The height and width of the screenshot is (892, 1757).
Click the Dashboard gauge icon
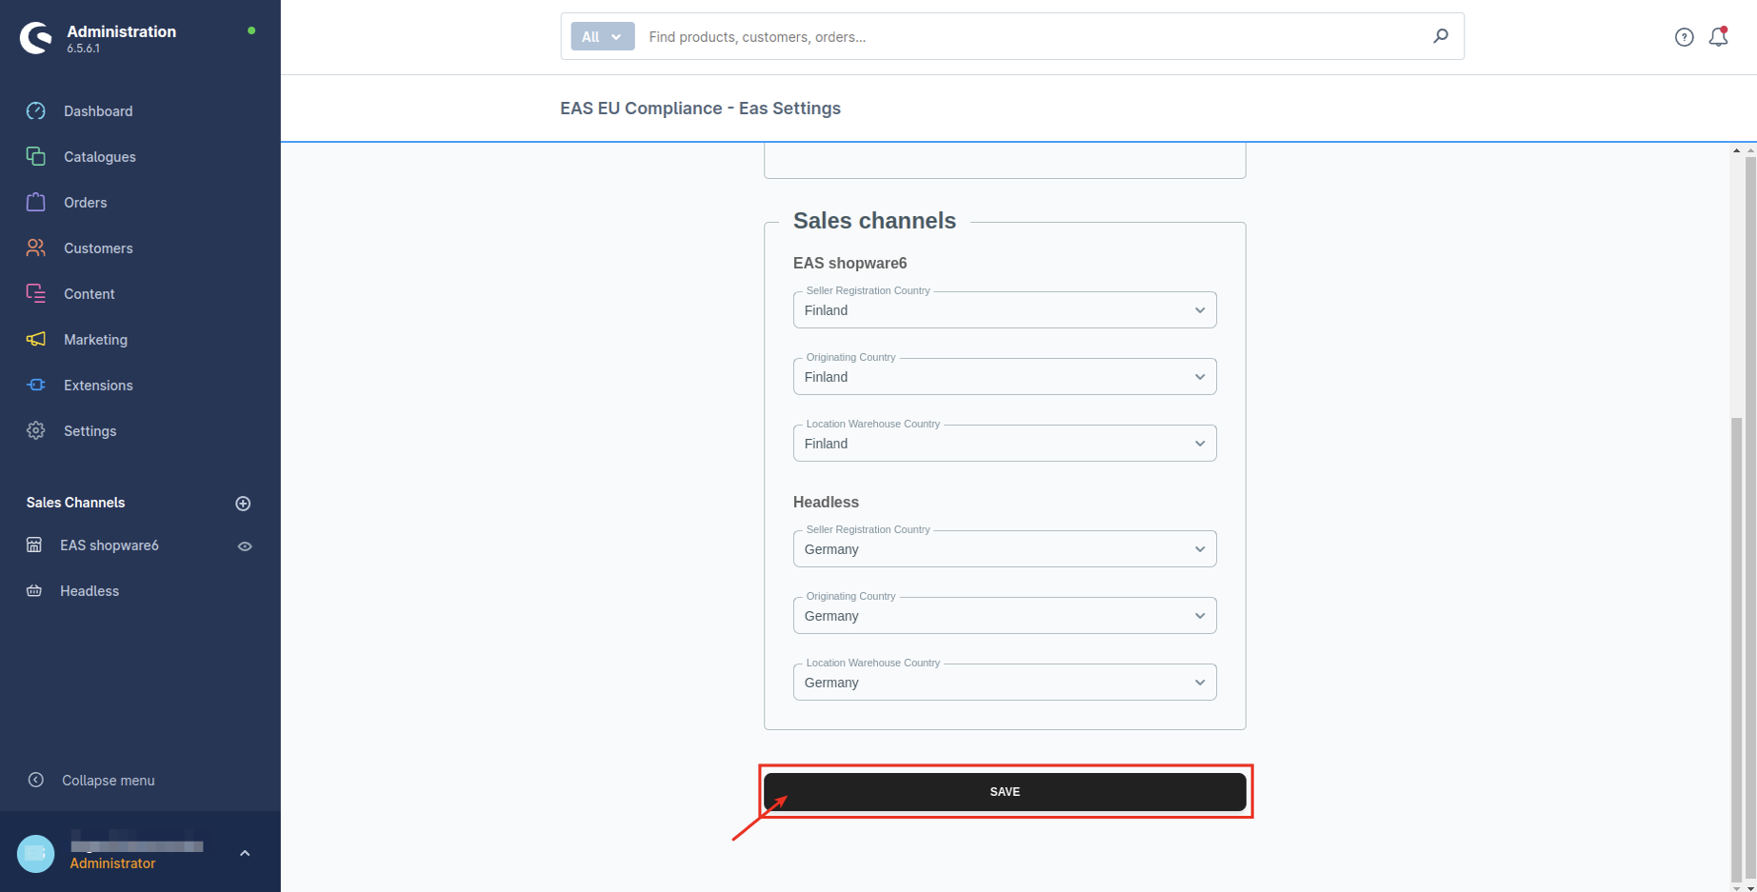pos(36,111)
